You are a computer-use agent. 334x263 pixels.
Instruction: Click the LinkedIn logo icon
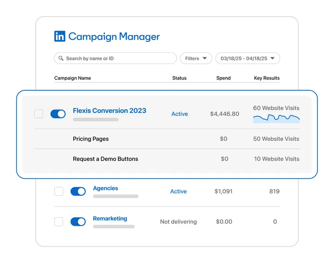point(60,36)
